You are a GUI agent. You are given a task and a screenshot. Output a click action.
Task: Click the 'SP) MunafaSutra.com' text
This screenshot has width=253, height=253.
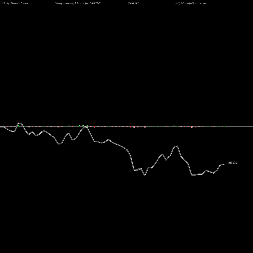pyautogui.click(x=190, y=3)
